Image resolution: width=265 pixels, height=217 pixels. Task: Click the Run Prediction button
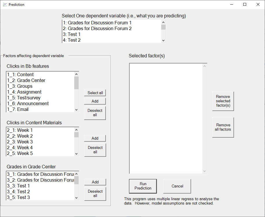[x=143, y=186]
